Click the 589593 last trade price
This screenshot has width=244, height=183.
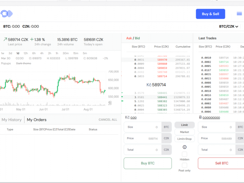[x=224, y=66]
